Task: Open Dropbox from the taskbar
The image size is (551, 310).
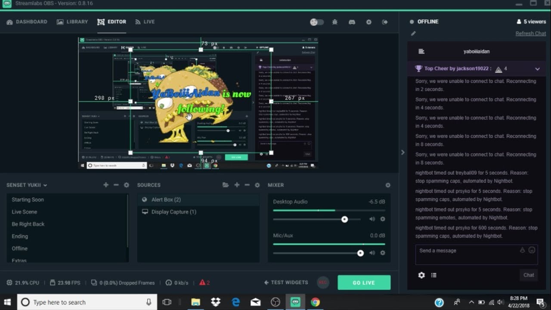Action: pos(215,302)
